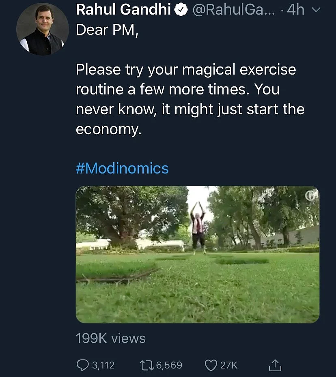
Task: Click the 199K views label
Action: pos(110,338)
